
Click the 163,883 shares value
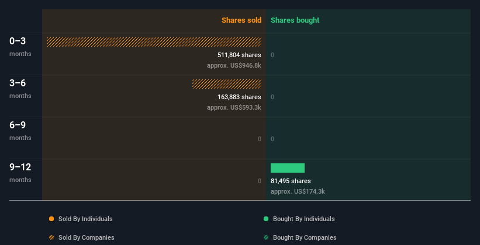coord(239,97)
